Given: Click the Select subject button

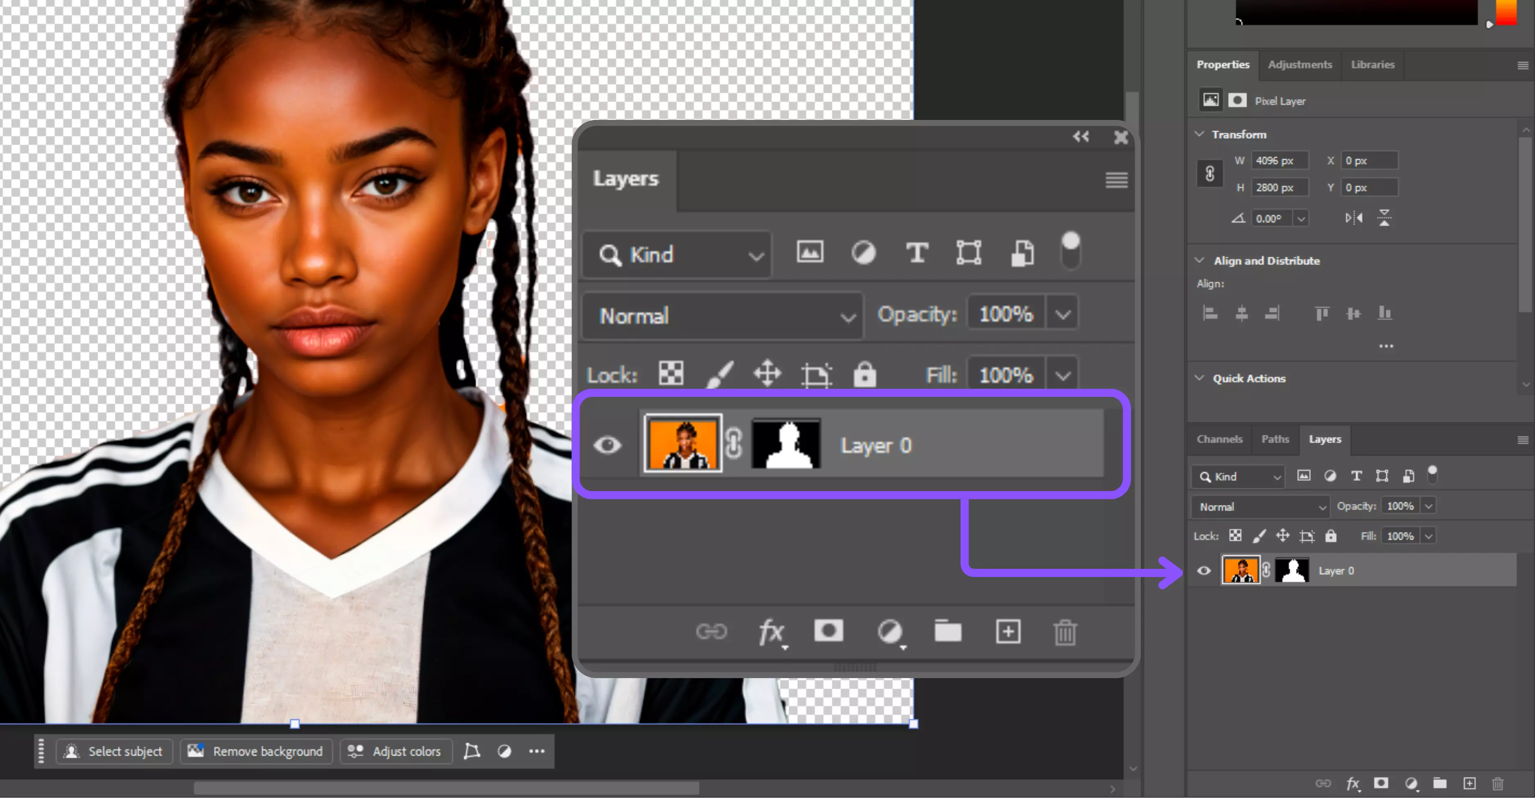Looking at the screenshot, I should (x=115, y=751).
